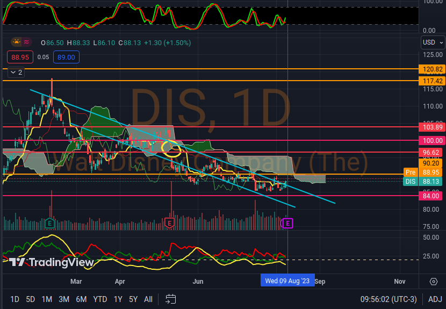This screenshot has width=446, height=309.
Task: Click the 110.00 price axis label
Action: 433,106
